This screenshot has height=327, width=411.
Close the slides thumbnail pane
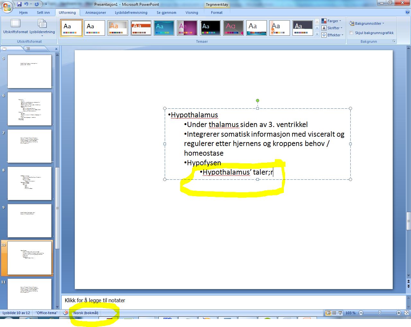56,49
